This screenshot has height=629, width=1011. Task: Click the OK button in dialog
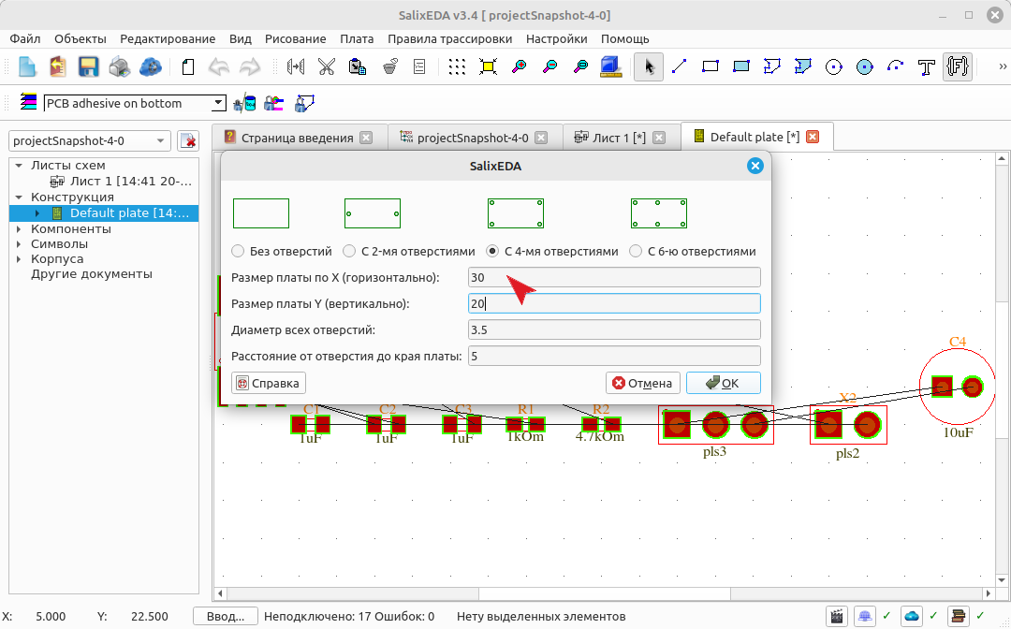[x=724, y=383]
